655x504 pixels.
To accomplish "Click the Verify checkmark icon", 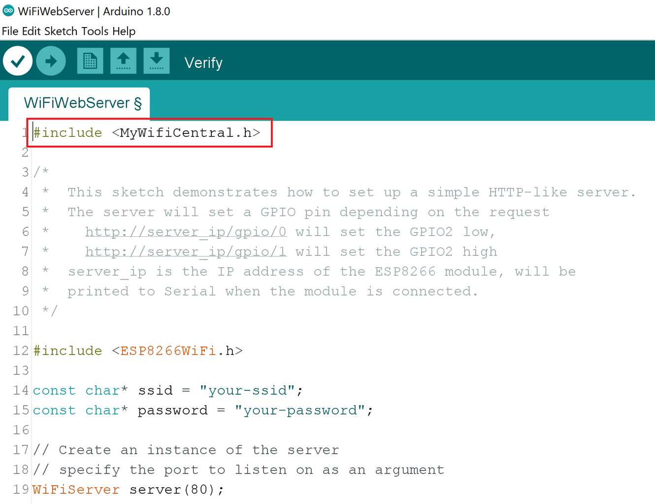I will 18,60.
